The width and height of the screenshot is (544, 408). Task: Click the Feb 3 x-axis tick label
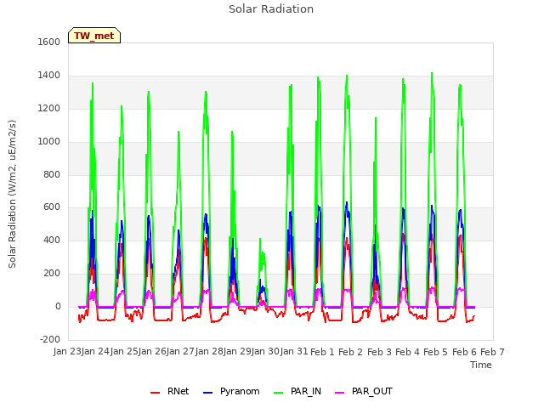pos(379,352)
